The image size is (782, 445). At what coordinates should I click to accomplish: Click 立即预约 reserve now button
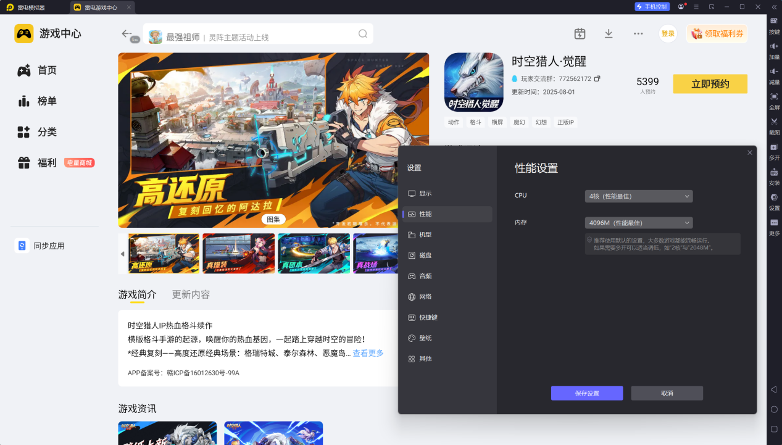(x=710, y=84)
